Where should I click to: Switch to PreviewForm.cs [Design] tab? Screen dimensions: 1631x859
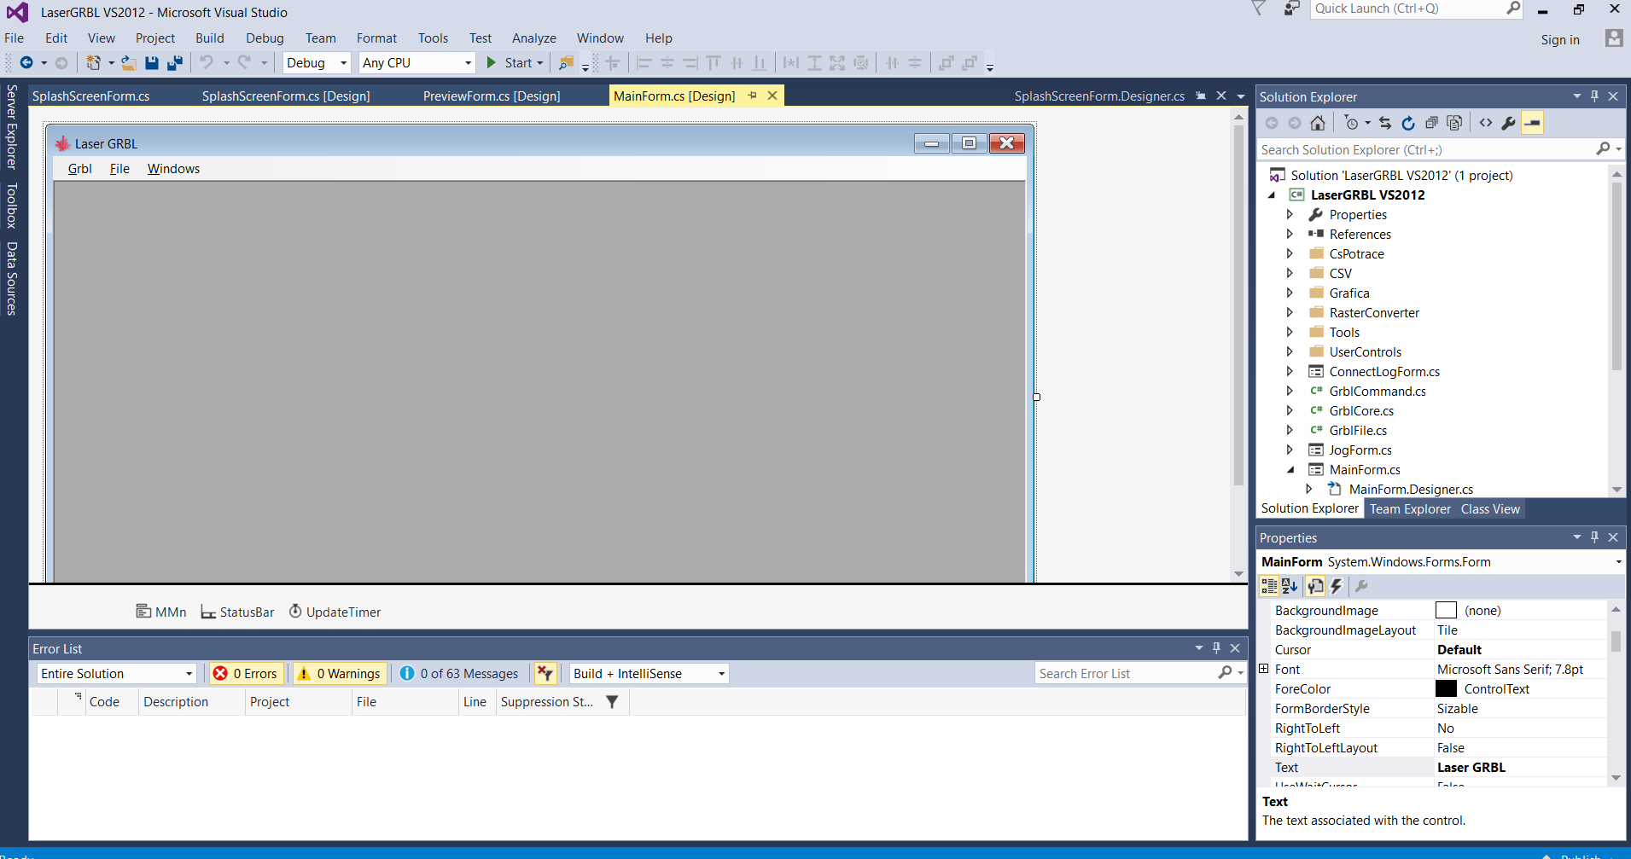click(492, 96)
